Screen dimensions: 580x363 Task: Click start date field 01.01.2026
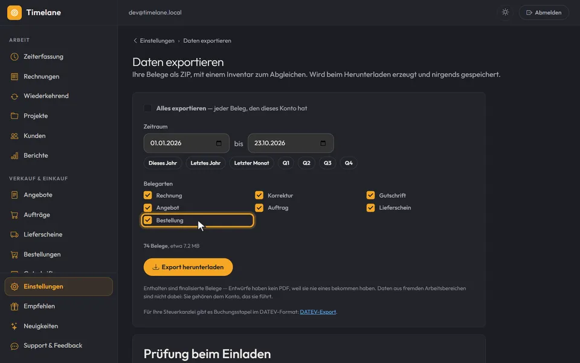click(x=187, y=143)
